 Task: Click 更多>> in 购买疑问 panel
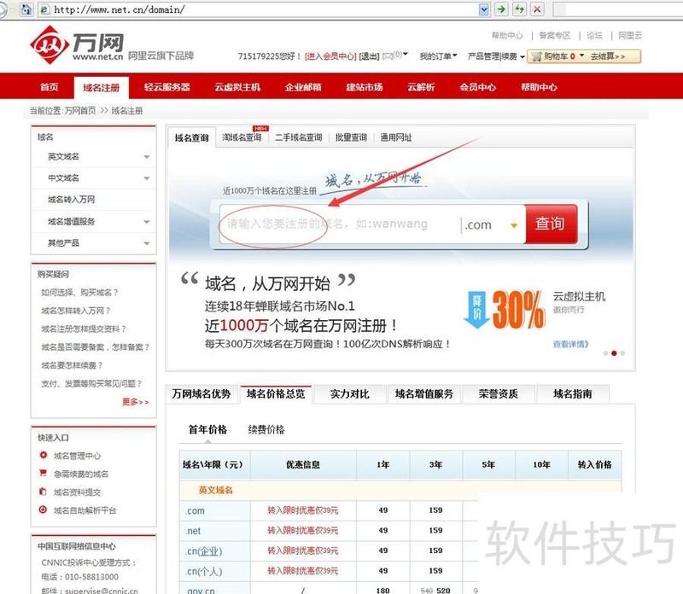point(136,402)
